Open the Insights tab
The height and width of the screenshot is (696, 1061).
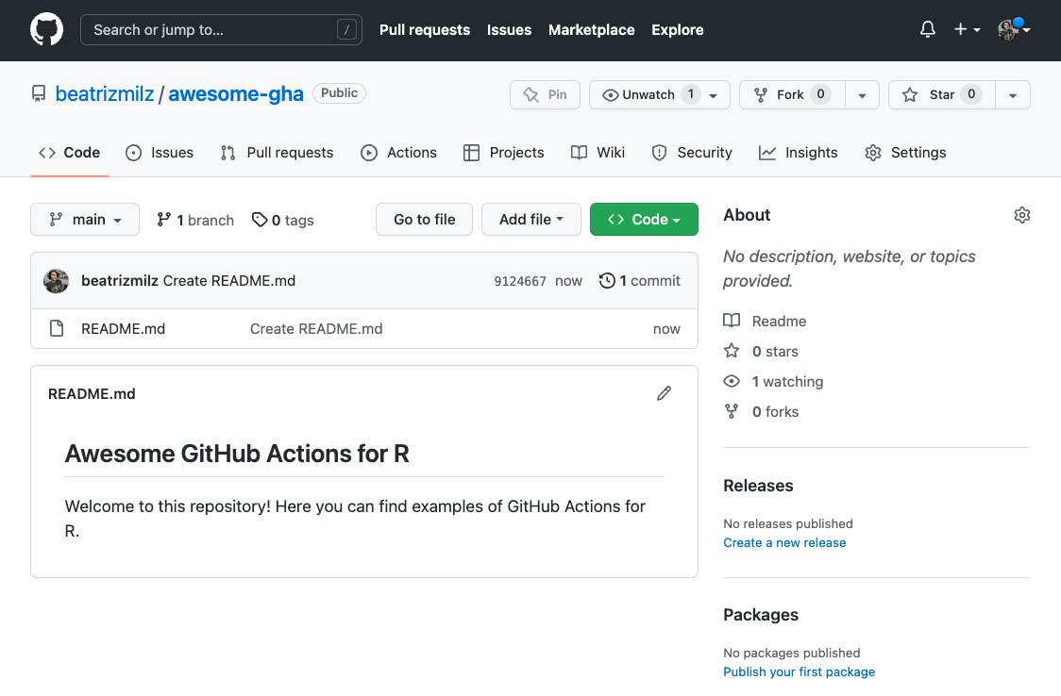(x=799, y=153)
